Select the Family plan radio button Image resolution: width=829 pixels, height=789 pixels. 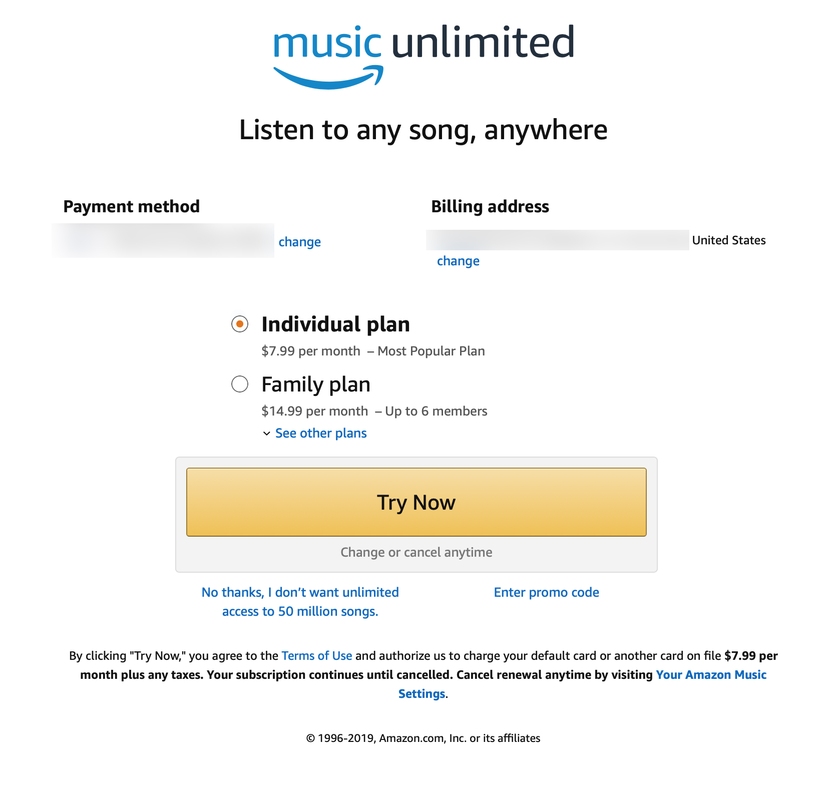coord(240,384)
